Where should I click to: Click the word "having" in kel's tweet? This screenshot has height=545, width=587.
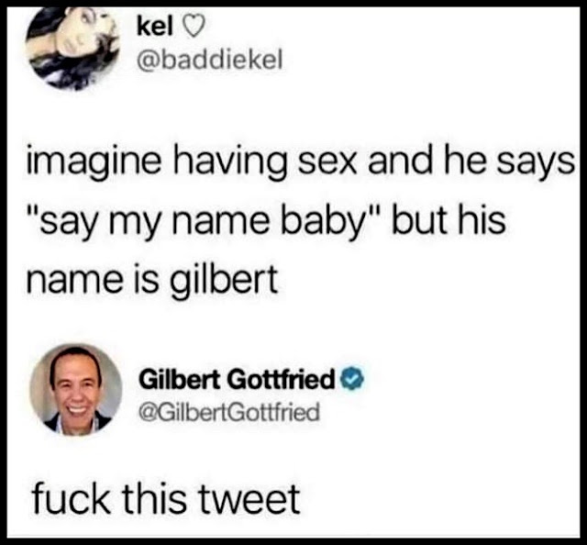(x=230, y=164)
